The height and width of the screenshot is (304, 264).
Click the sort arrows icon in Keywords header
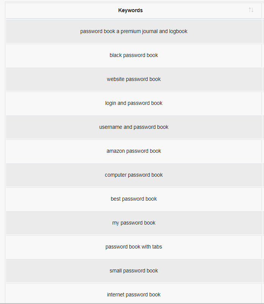(x=251, y=10)
